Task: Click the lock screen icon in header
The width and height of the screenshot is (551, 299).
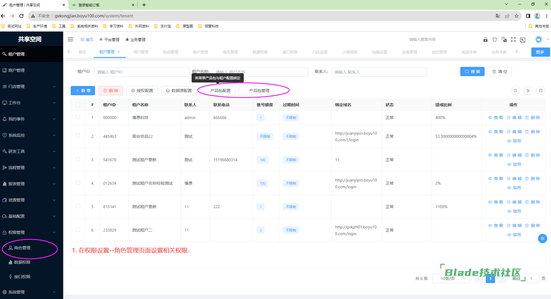Action: click(485, 40)
